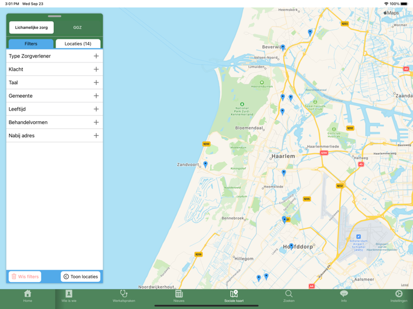Tap the Heerenduinen park icon
Screen dimensions: 413x309
point(261,82)
